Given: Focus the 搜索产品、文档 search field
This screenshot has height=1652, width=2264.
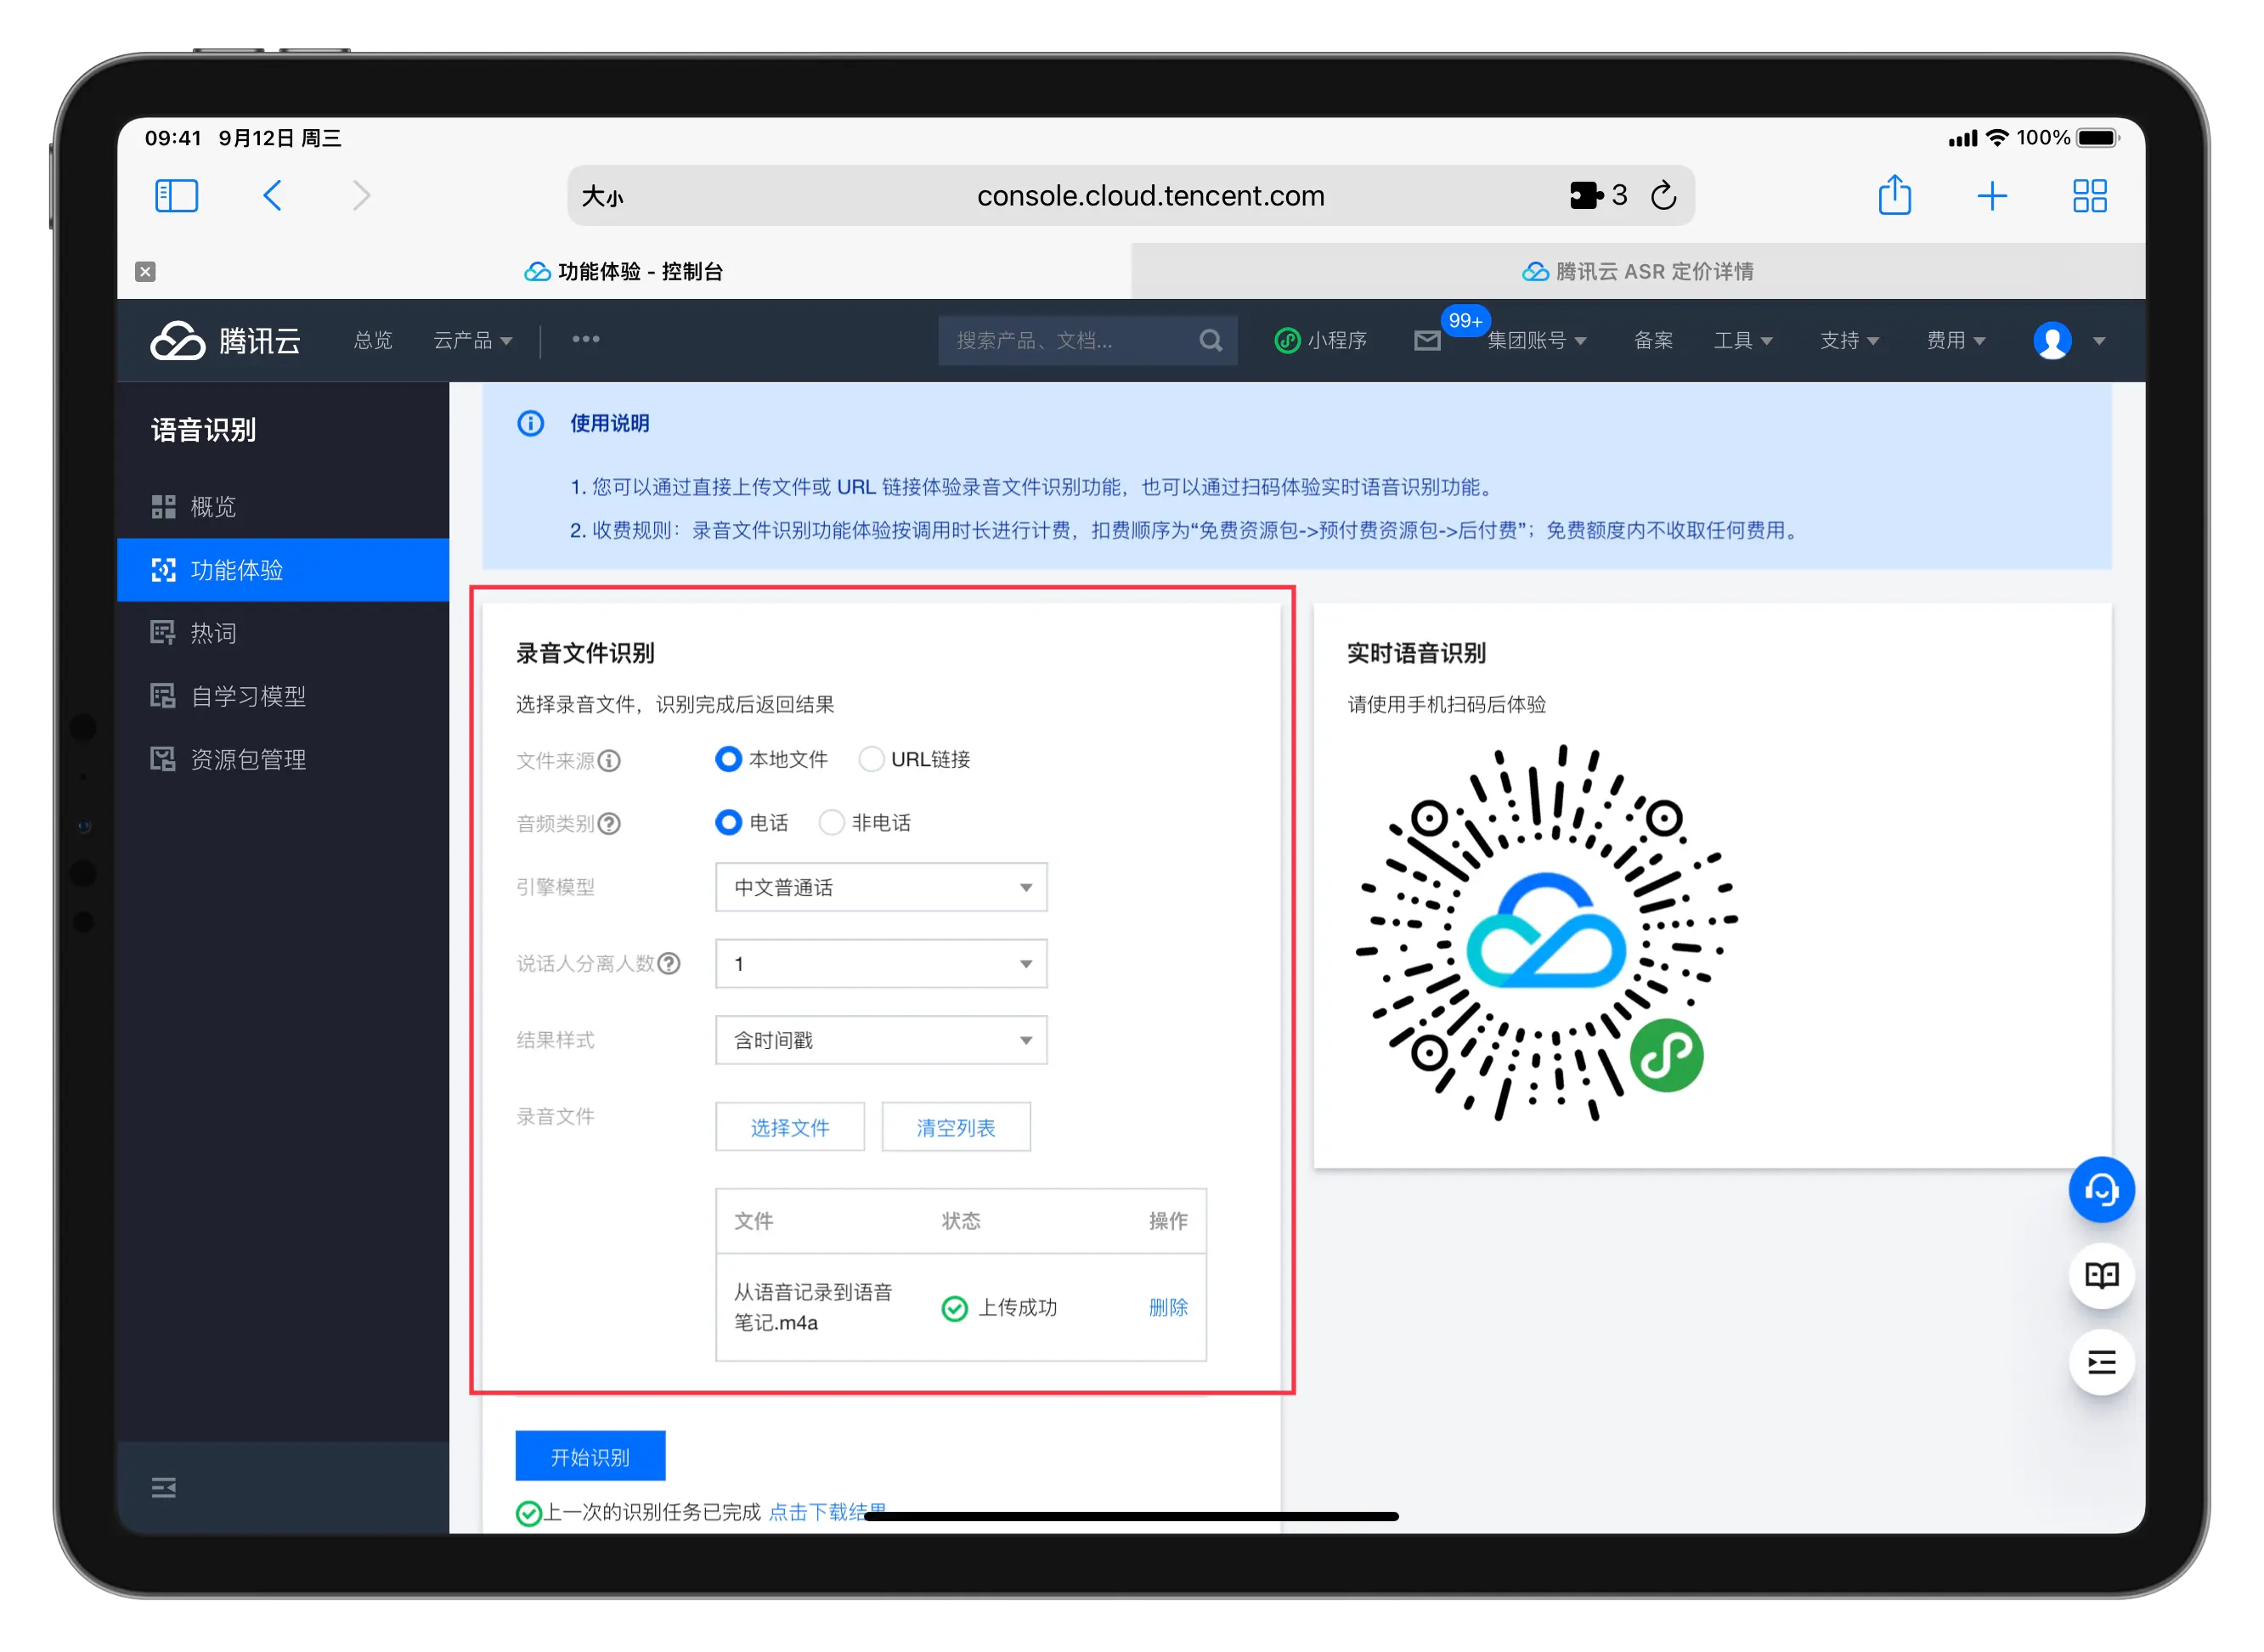Looking at the screenshot, I should pyautogui.click(x=1087, y=341).
